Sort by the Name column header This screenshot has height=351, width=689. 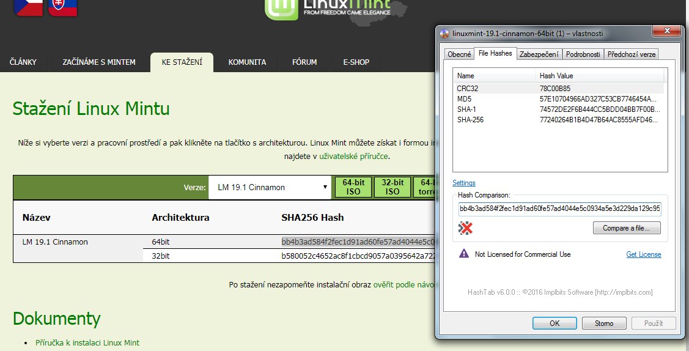(495, 76)
